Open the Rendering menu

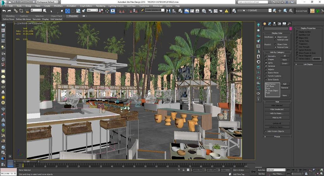101,6
